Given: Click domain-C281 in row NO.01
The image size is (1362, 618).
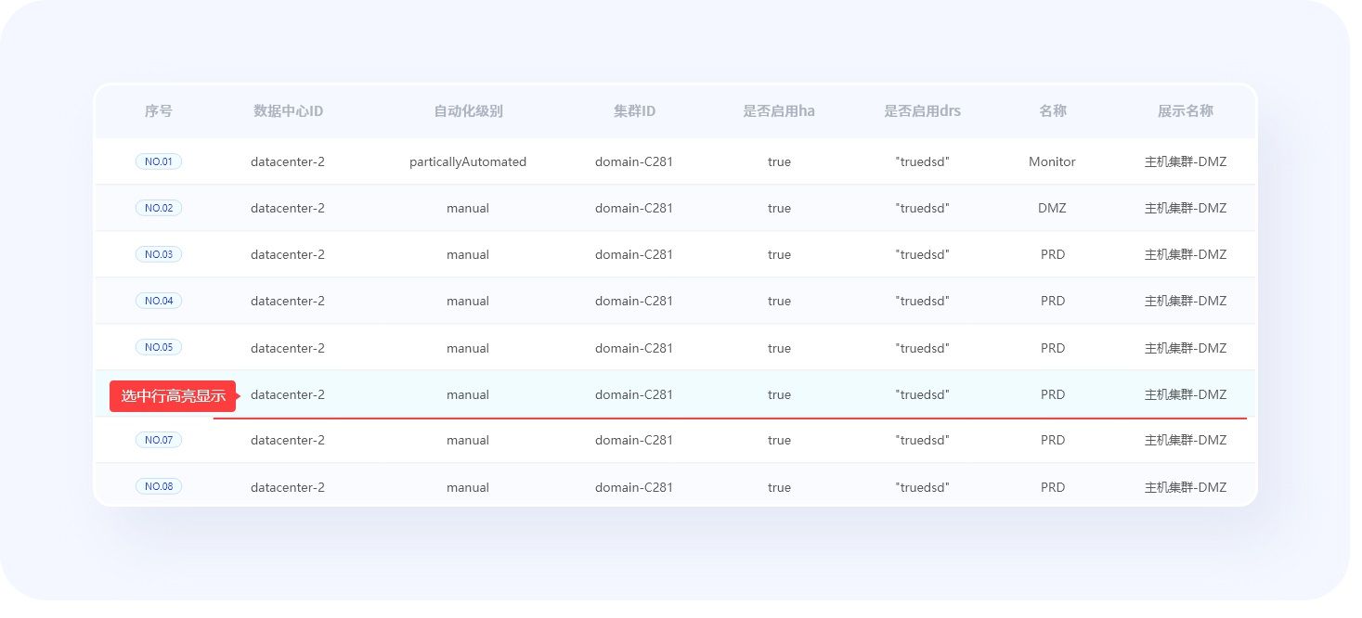Looking at the screenshot, I should tap(634, 161).
